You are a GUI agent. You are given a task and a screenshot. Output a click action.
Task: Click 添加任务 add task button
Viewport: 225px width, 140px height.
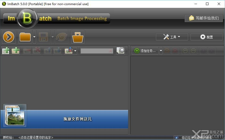(x=145, y=51)
